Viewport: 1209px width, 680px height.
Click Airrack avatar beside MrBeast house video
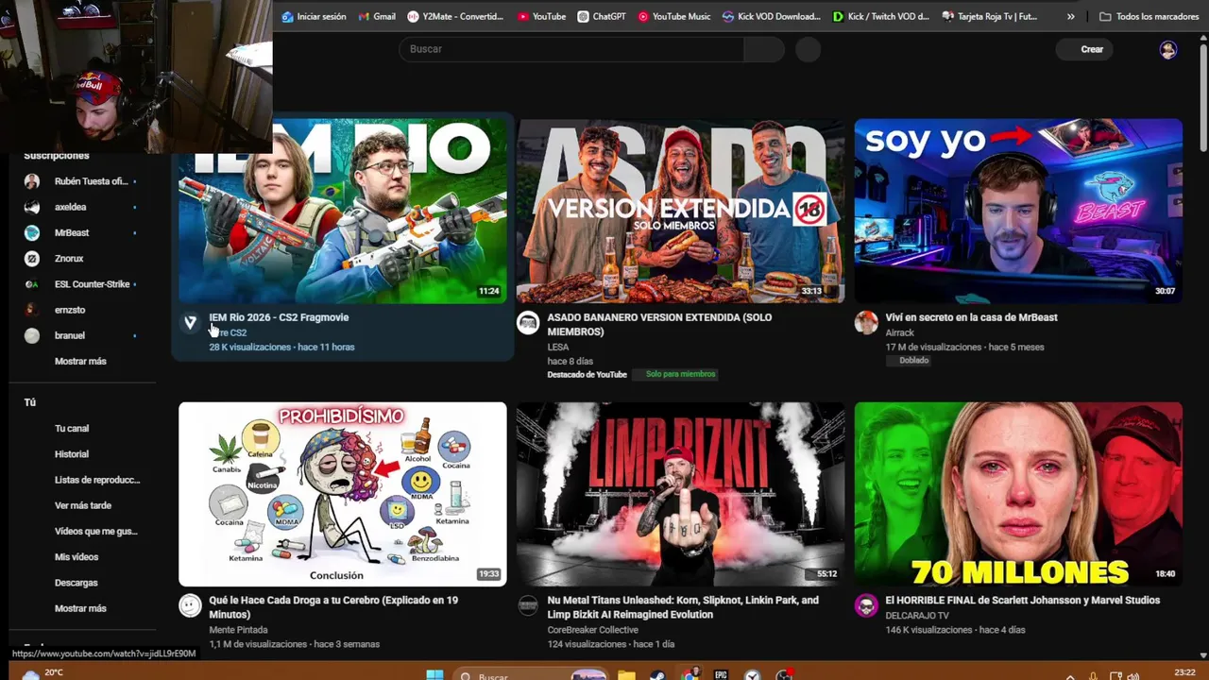click(866, 323)
